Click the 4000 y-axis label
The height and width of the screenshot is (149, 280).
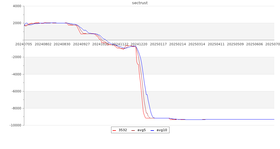17,6
